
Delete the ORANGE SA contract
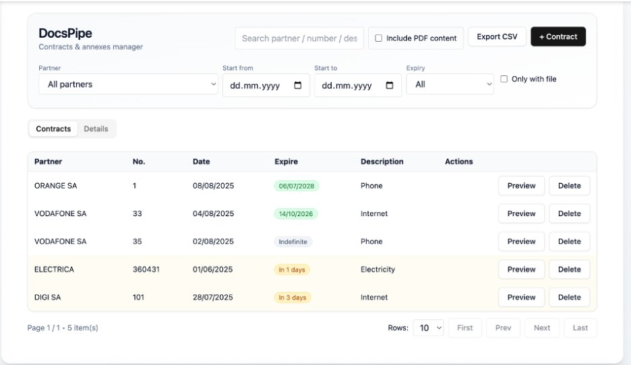(x=570, y=186)
